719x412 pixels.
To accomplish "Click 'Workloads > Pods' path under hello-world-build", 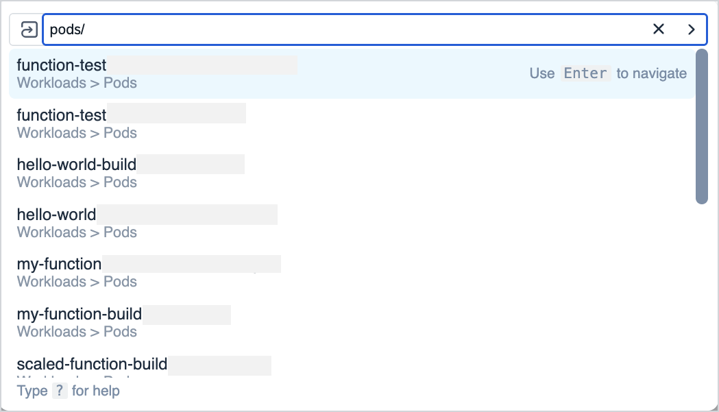I will (77, 182).
